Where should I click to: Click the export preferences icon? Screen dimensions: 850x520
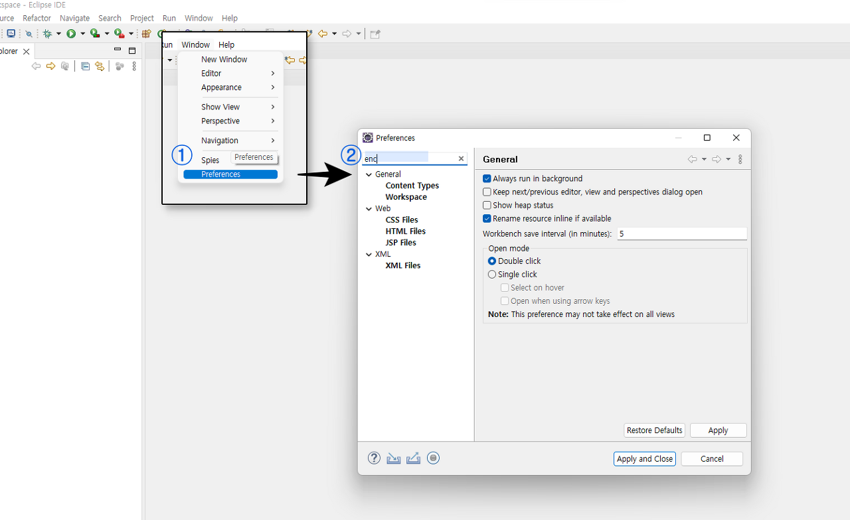tap(413, 458)
